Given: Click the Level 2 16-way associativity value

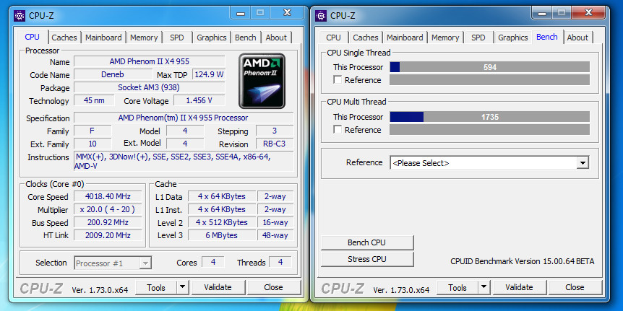Looking at the screenshot, I should [x=275, y=222].
